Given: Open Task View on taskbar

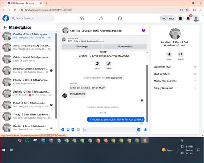Looking at the screenshot, I should tap(11, 150).
